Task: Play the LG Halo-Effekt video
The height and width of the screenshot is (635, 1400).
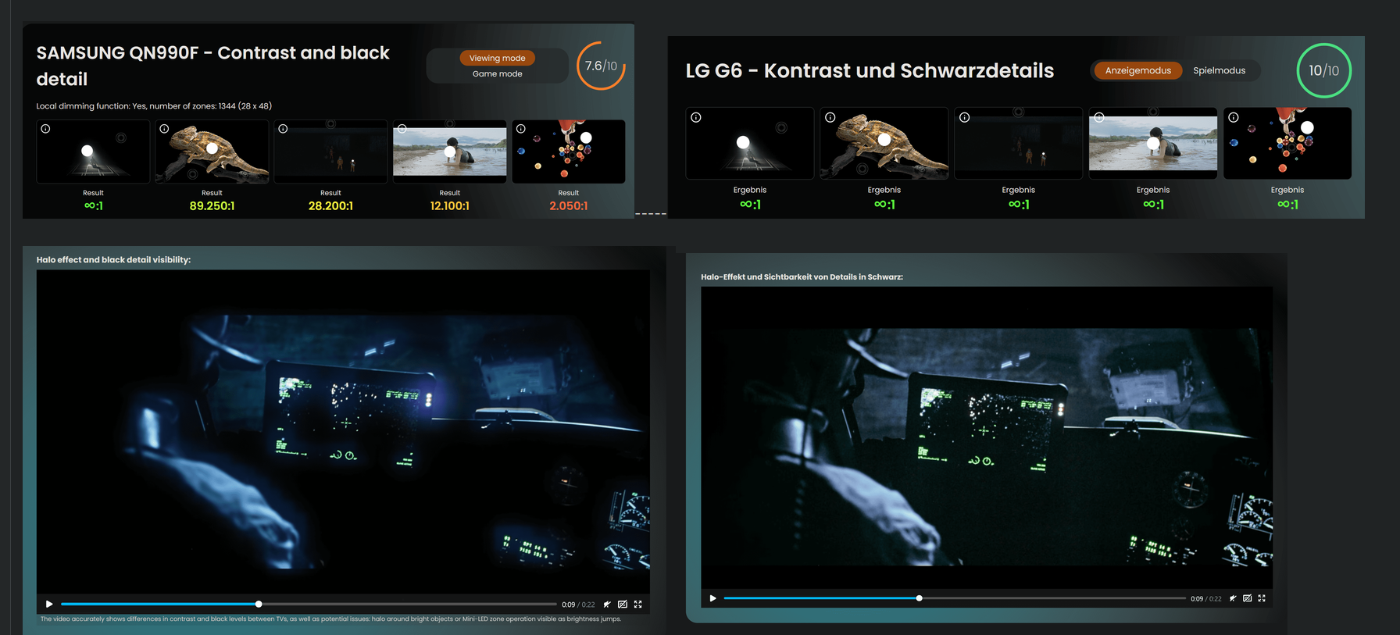Action: pos(712,598)
